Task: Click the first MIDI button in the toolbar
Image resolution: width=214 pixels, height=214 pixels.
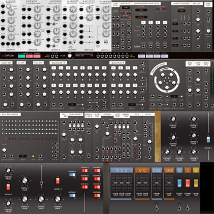Action: tap(141, 56)
